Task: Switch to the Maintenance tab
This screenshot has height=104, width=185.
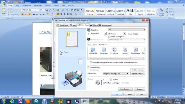Action: tap(105, 25)
